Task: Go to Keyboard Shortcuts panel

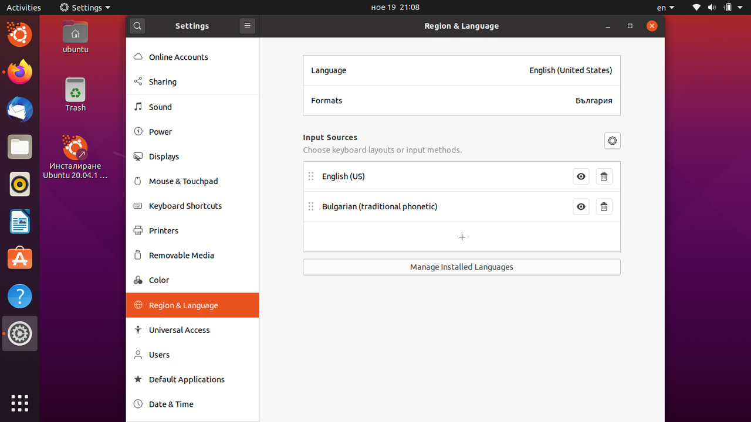Action: pyautogui.click(x=192, y=206)
